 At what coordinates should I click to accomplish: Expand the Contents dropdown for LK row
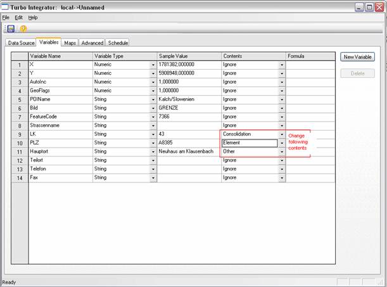coord(281,134)
